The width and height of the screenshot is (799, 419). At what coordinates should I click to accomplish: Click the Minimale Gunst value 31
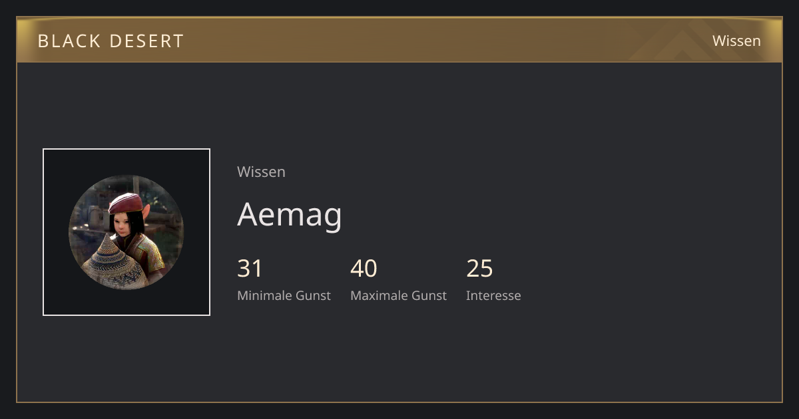250,269
